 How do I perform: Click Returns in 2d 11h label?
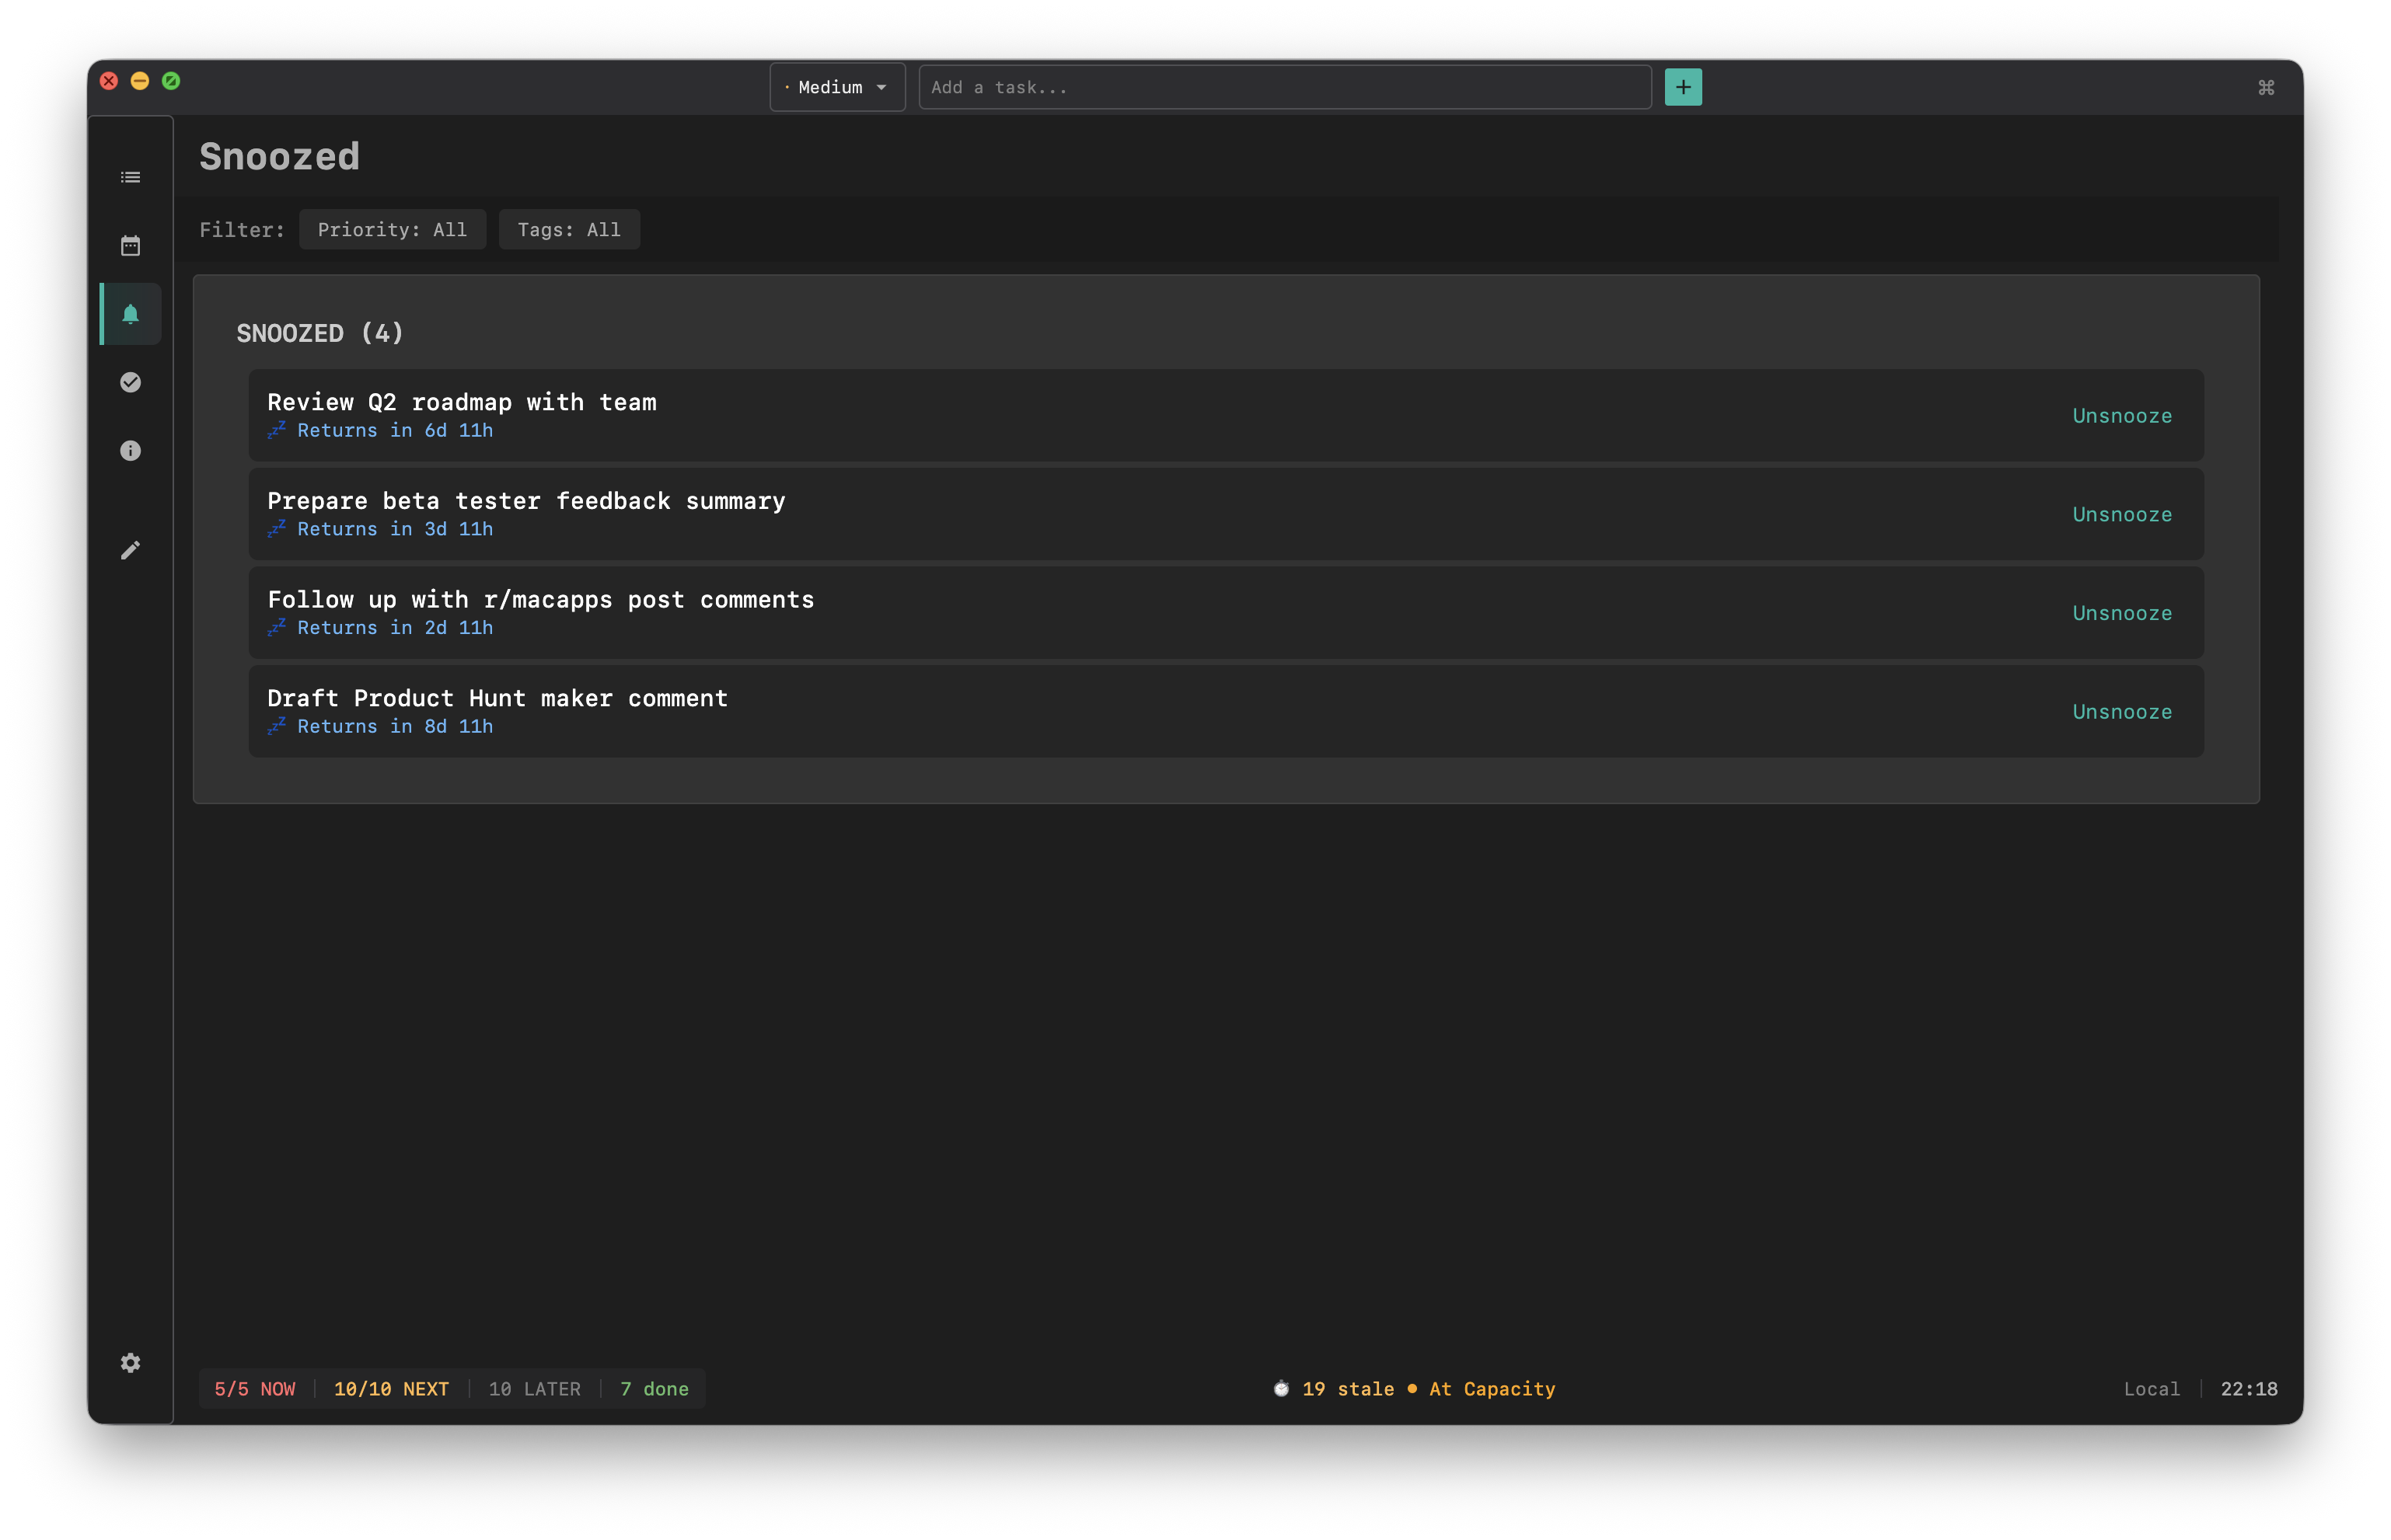point(394,628)
